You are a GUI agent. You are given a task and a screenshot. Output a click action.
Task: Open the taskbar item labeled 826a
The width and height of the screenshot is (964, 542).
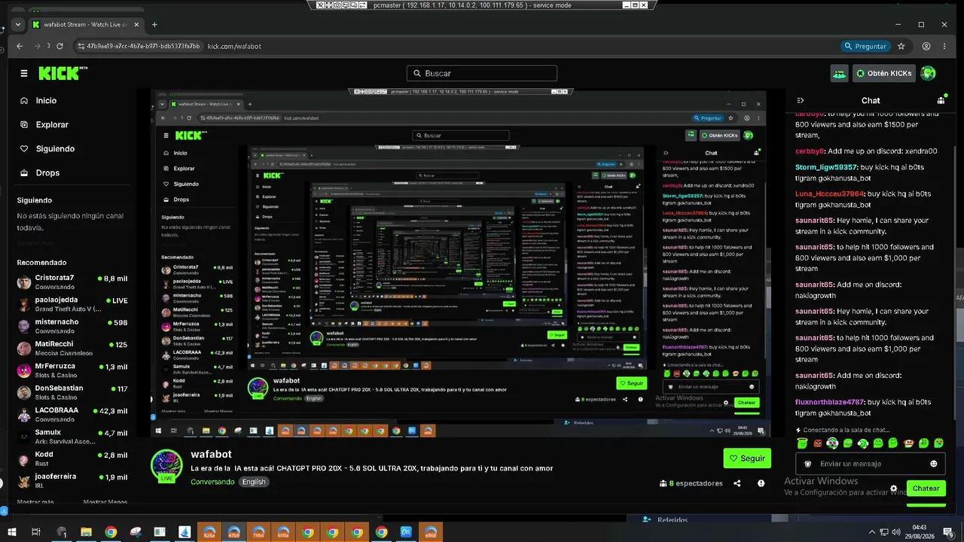point(209,532)
